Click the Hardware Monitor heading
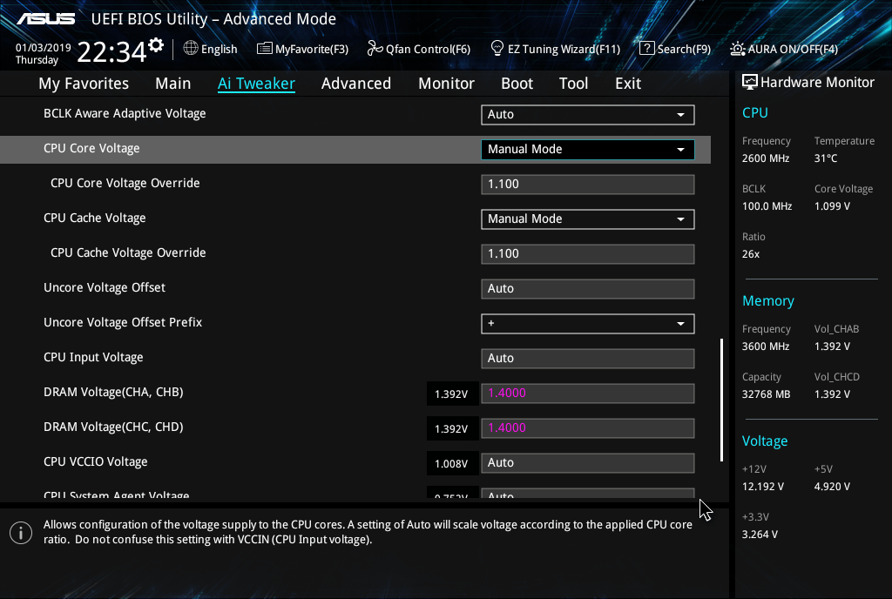Viewport: 892px width, 599px height. coord(817,83)
